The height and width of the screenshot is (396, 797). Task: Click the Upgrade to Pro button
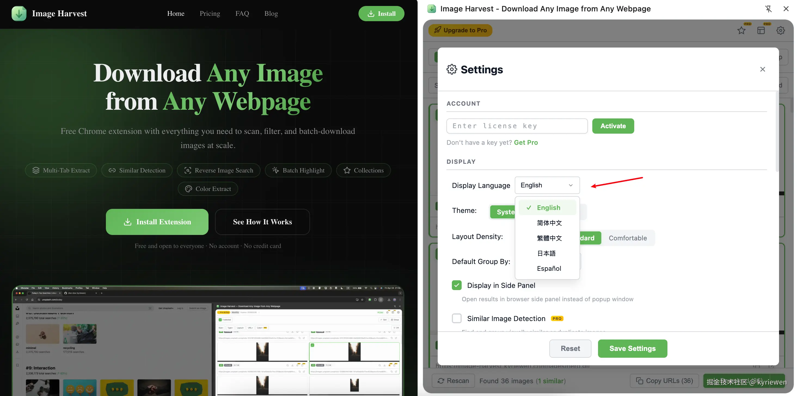460,30
